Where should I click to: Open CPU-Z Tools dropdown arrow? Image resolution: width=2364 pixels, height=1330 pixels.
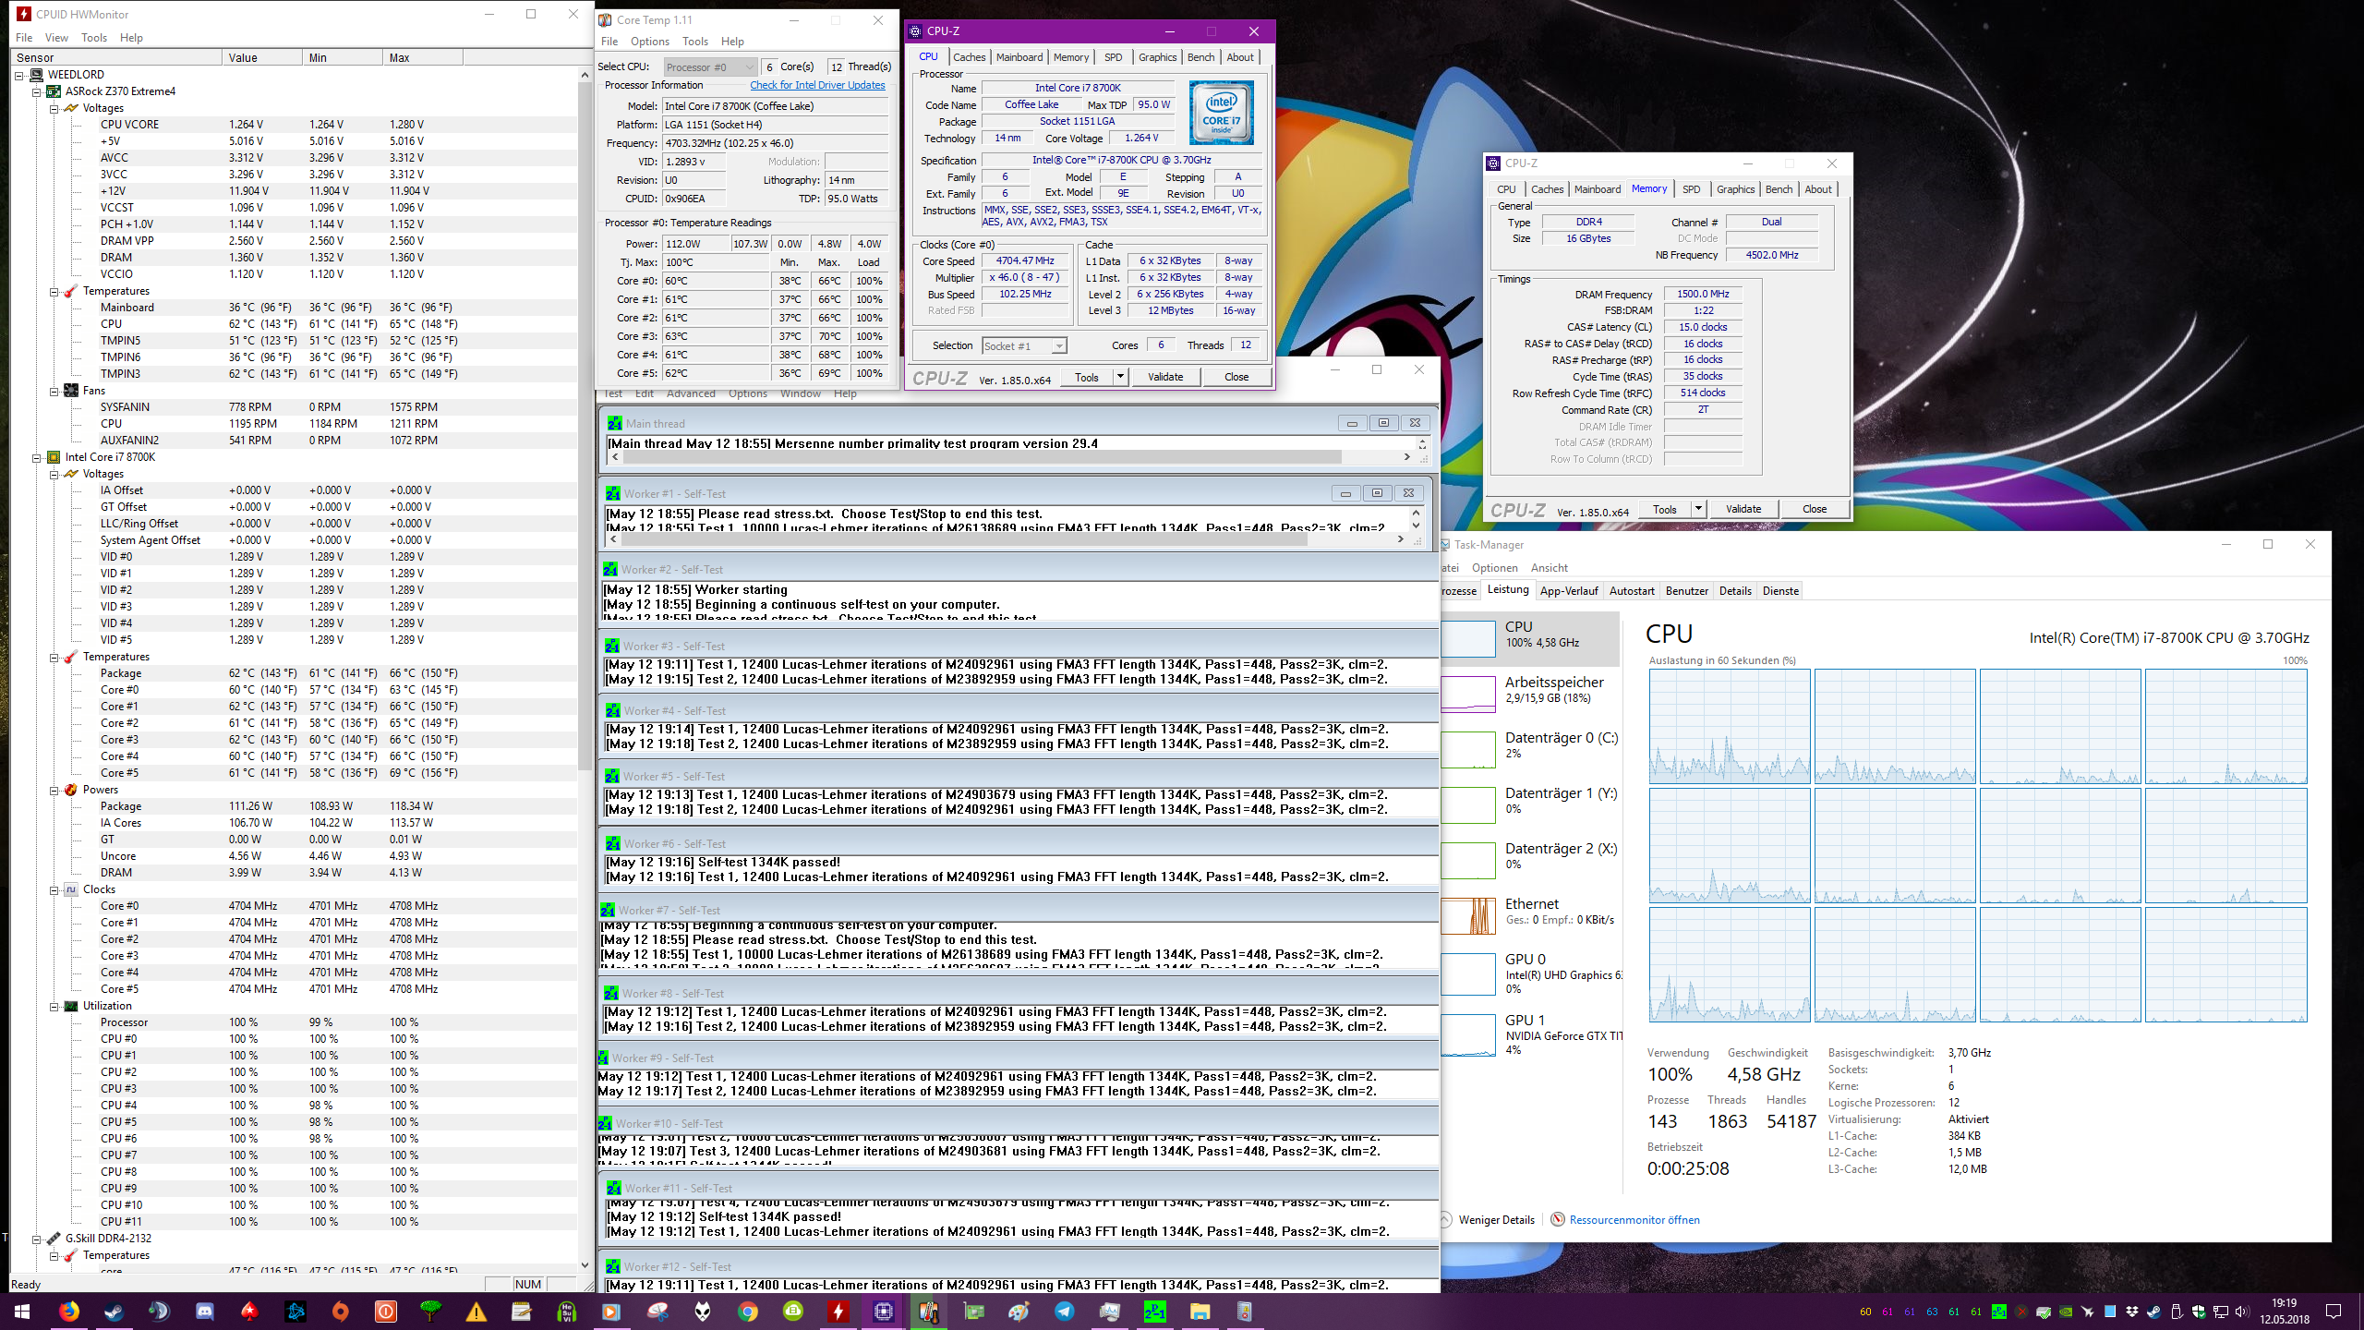point(1120,377)
